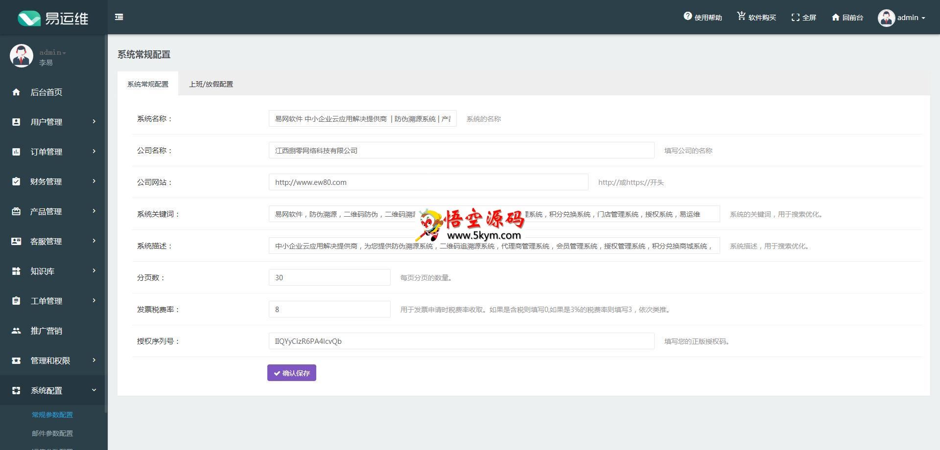Click the 系统描述 input field

click(494, 246)
